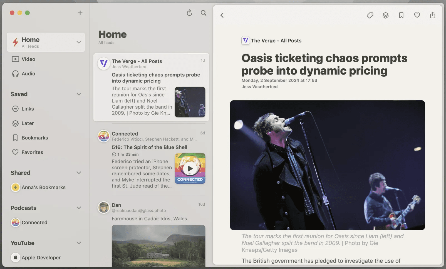The image size is (446, 269).
Task: Collapse the Podcasts section
Action: (79, 208)
